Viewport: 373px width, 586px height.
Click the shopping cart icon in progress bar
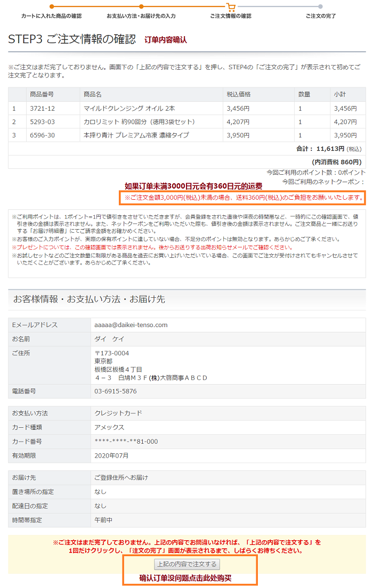pos(231,7)
